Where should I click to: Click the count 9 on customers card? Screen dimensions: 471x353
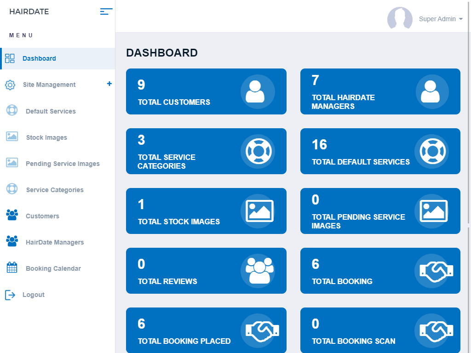click(141, 85)
